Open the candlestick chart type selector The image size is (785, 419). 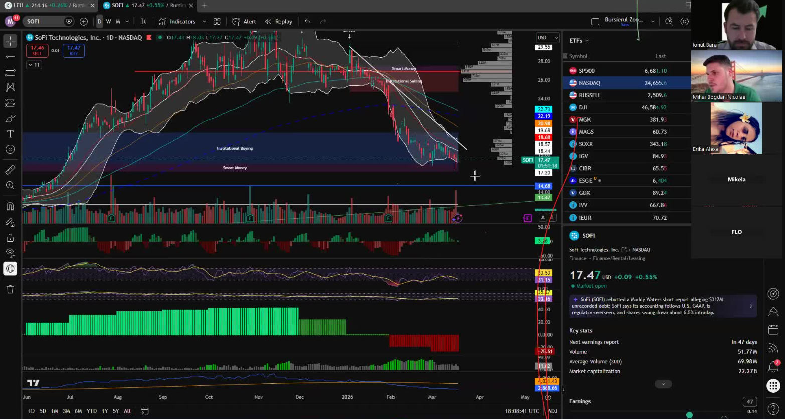tap(144, 21)
